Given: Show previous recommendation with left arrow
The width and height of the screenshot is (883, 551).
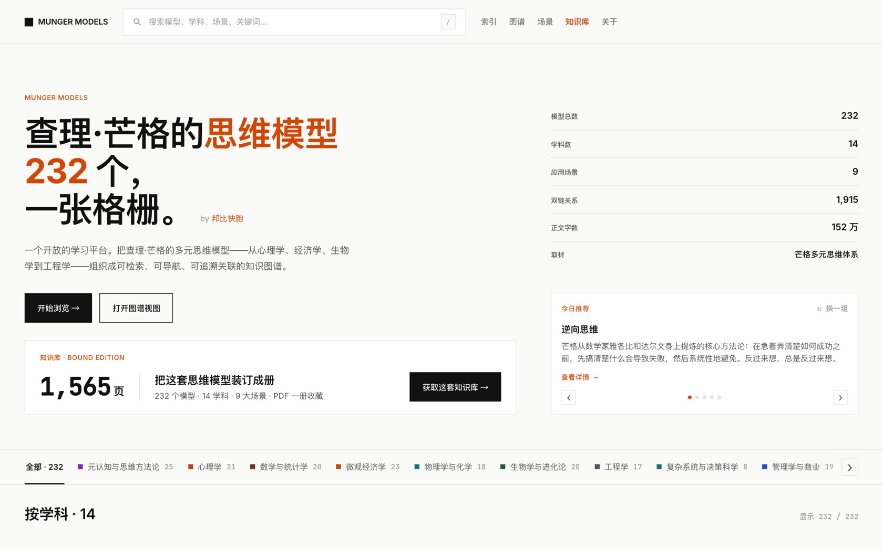Looking at the screenshot, I should coord(568,398).
